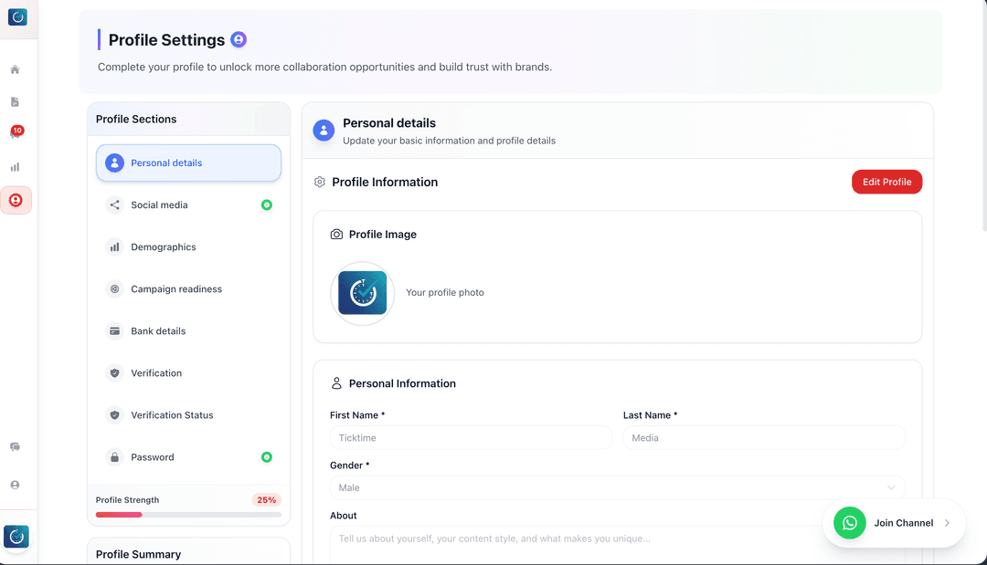Viewport: 987px width, 565px height.
Task: Open the chat bubbles sidebar icon
Action: [16, 447]
